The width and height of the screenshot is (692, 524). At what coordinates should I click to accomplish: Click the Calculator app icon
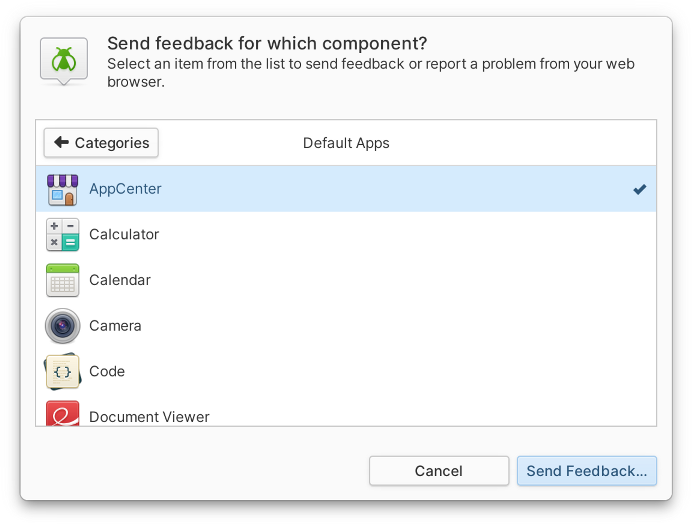[x=63, y=235]
